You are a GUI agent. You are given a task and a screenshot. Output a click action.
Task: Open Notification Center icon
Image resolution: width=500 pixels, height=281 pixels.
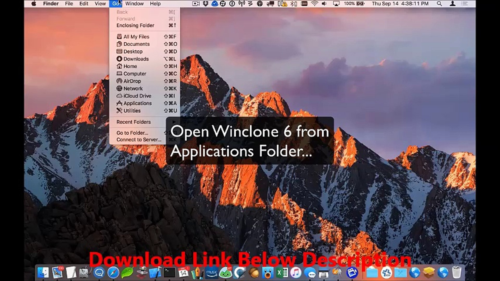[x=465, y=4]
